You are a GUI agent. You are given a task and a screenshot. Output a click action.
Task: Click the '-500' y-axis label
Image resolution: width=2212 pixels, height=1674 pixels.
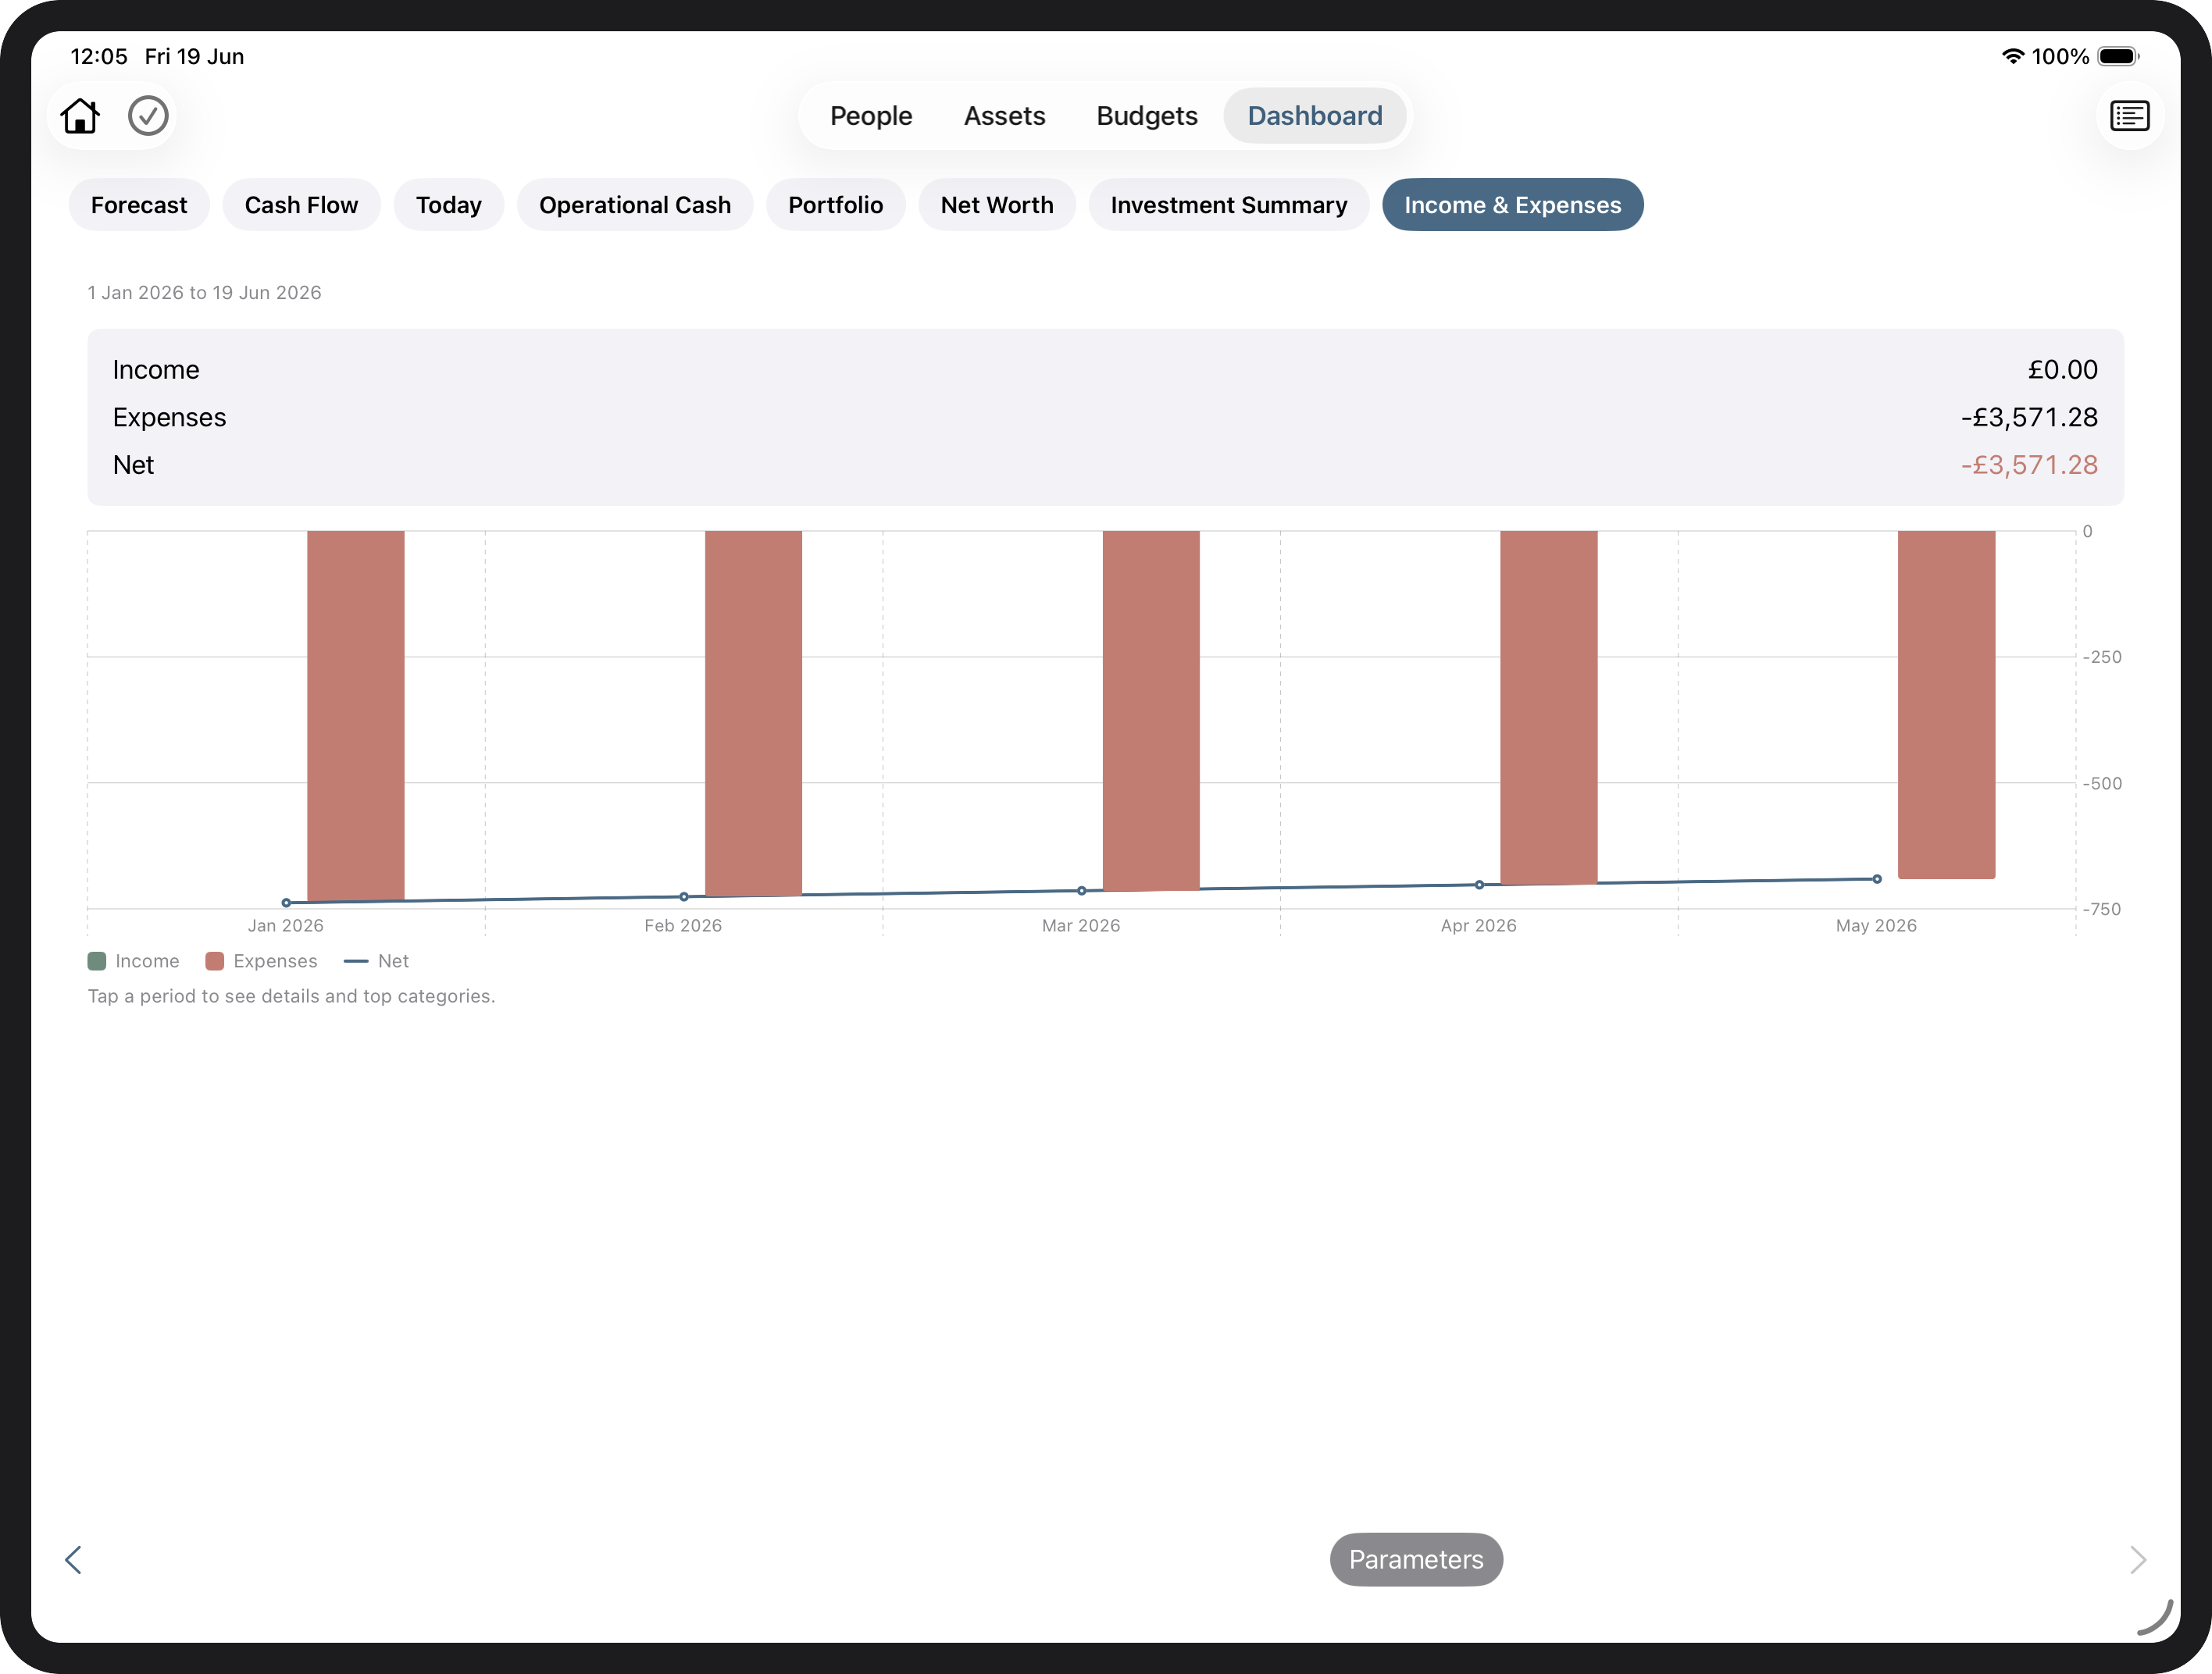pos(2102,784)
